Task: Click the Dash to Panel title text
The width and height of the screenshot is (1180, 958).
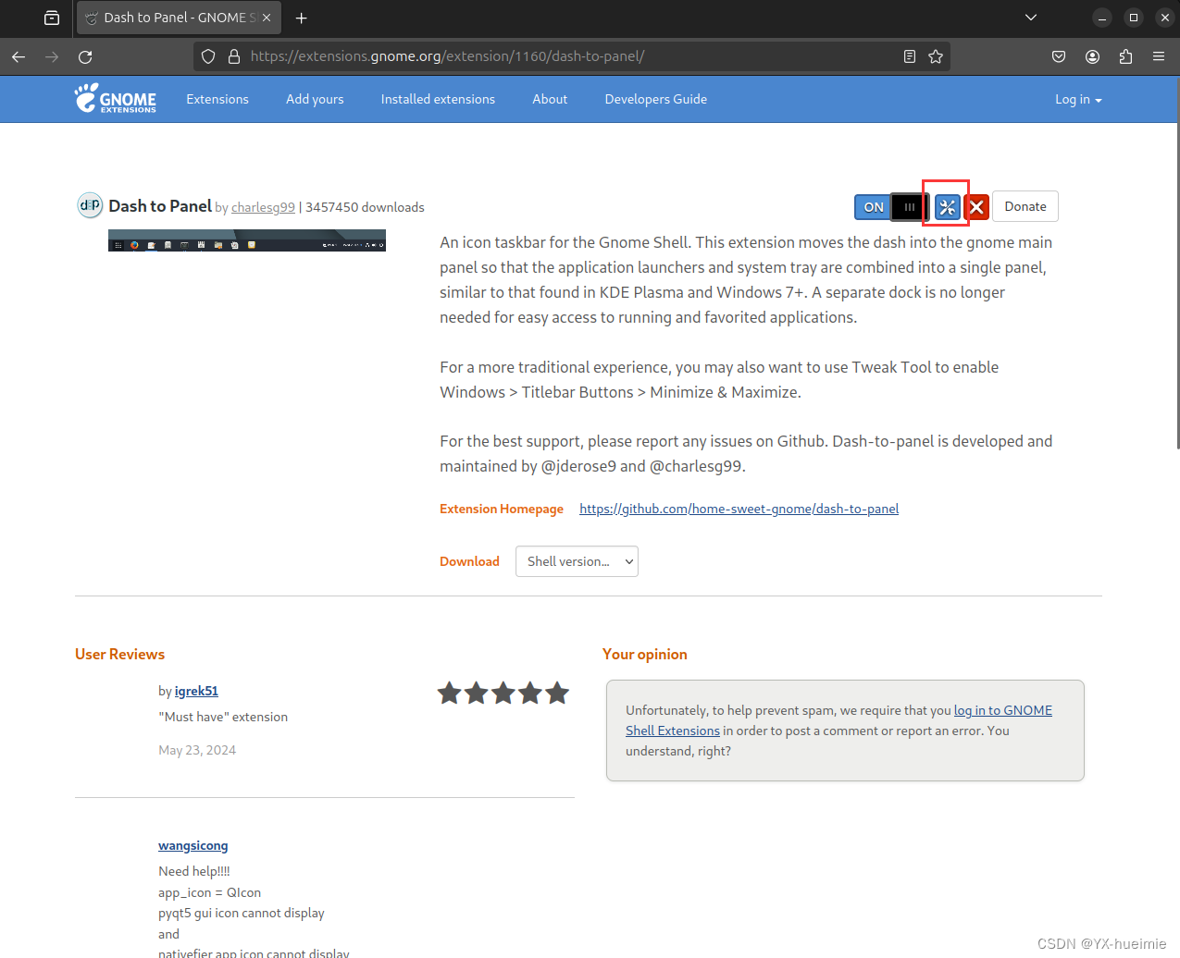Action: pyautogui.click(x=160, y=206)
